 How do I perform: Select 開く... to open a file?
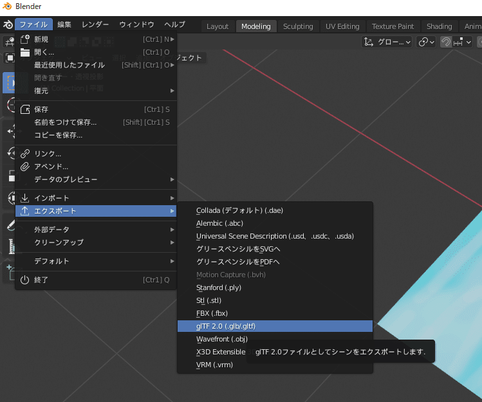(96, 52)
